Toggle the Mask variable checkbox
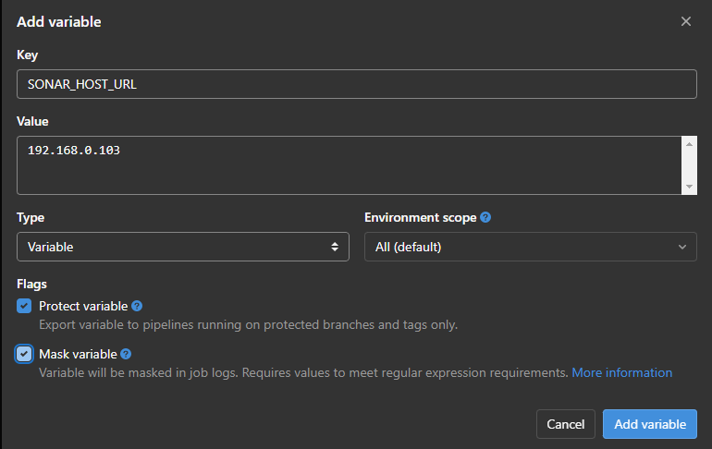Screen dimensions: 712x449 point(24,354)
